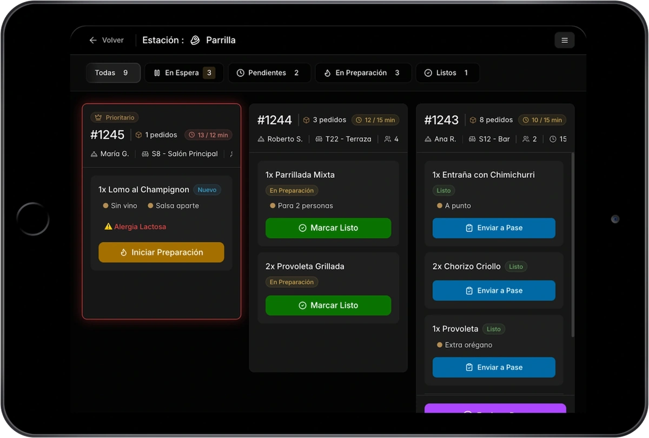Mark Parrillada Mixta as Listo
Viewport: 649px width, 438px height.
(328, 228)
